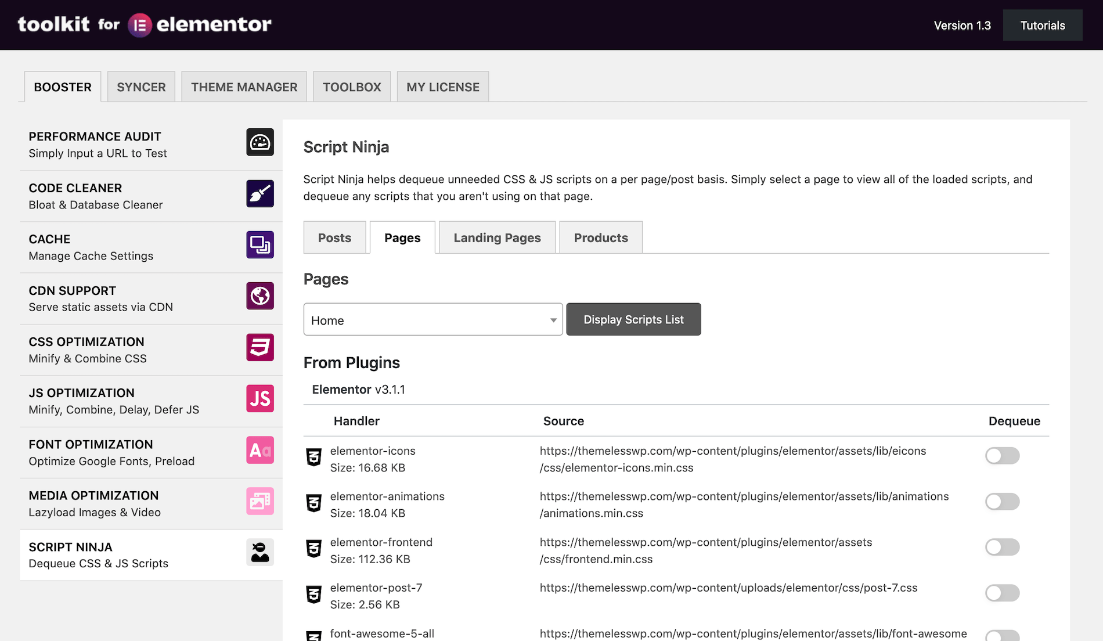Toggle dequeue for elementor-animations

tap(1003, 502)
